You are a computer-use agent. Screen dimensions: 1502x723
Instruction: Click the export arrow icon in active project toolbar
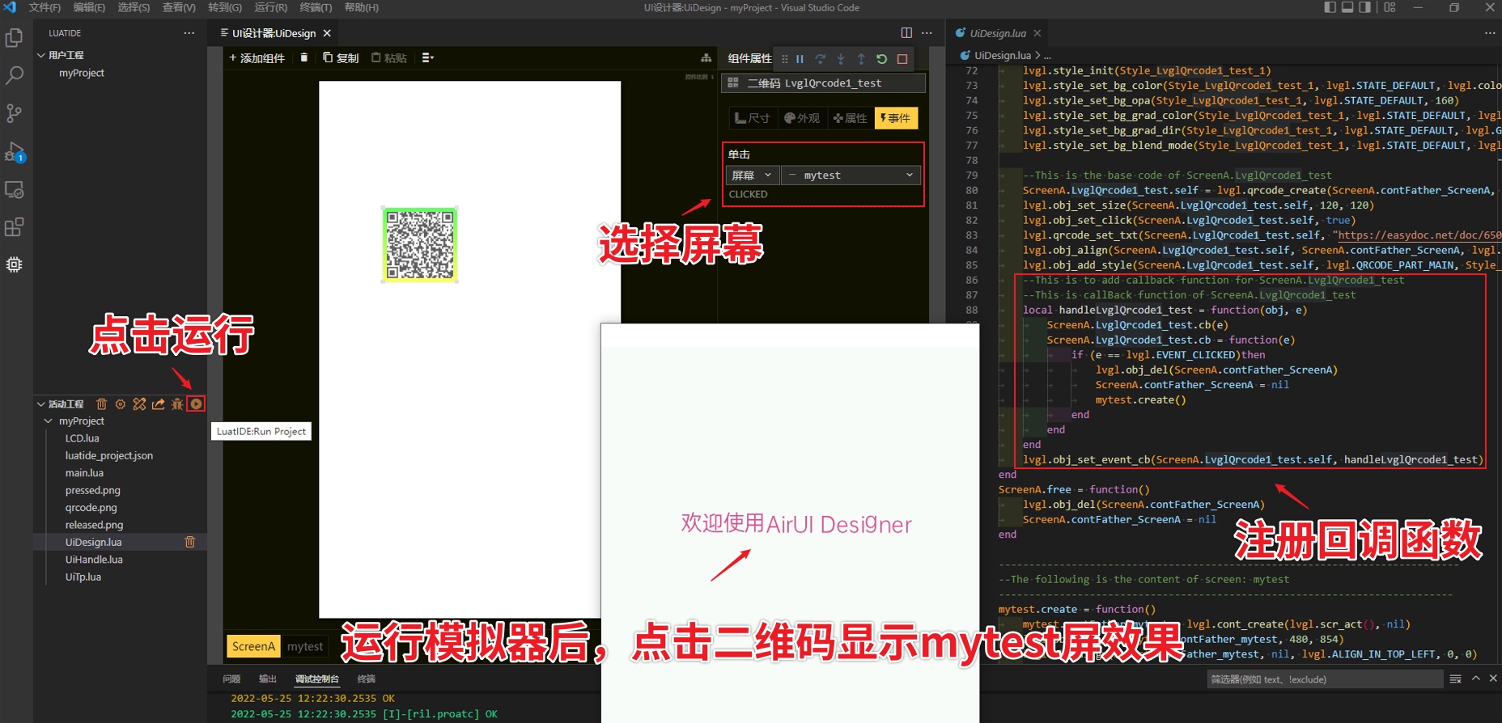click(159, 404)
